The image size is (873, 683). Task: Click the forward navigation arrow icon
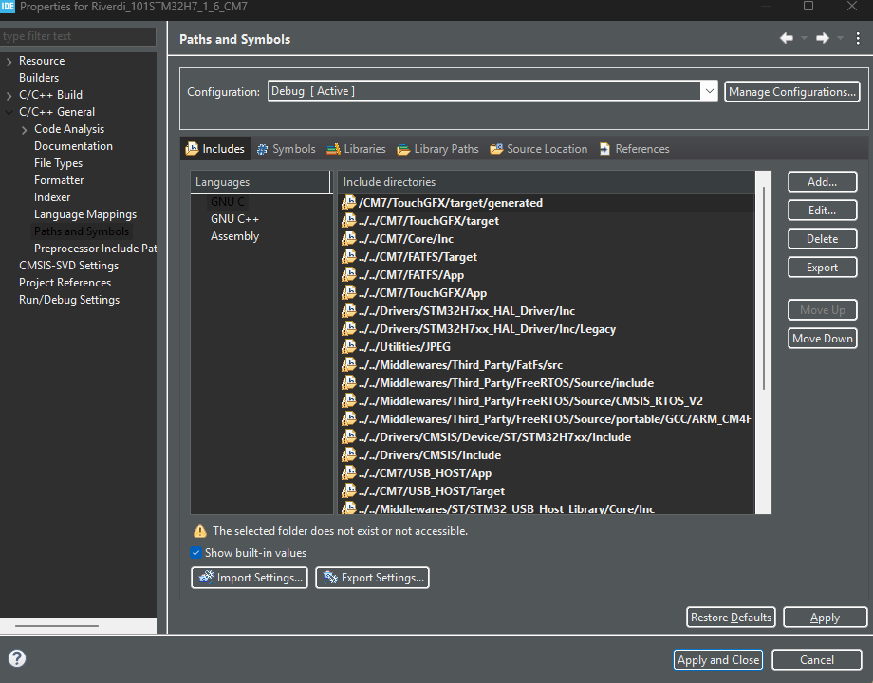[824, 37]
